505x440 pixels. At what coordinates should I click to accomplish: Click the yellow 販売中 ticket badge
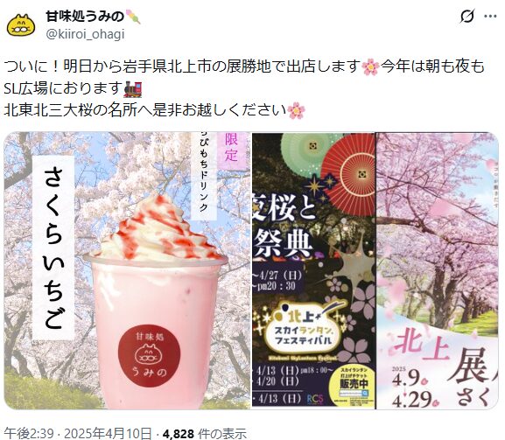354,382
